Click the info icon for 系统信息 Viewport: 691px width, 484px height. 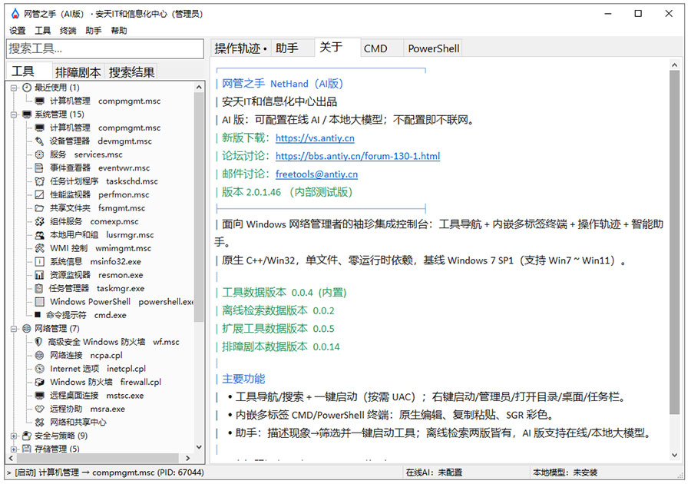(40, 261)
